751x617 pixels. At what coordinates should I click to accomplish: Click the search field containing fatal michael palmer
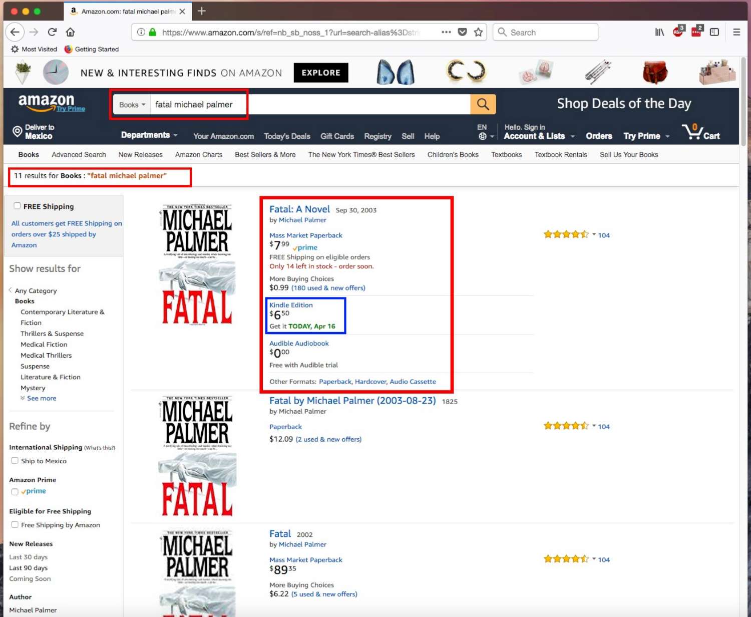[310, 105]
